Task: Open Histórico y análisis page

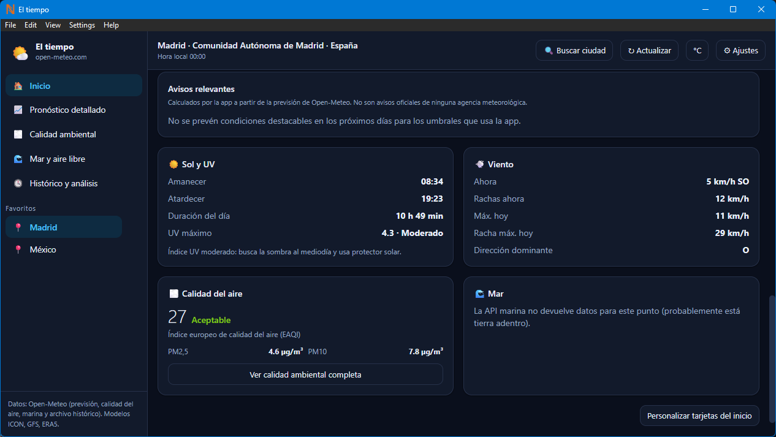Action: click(74, 183)
